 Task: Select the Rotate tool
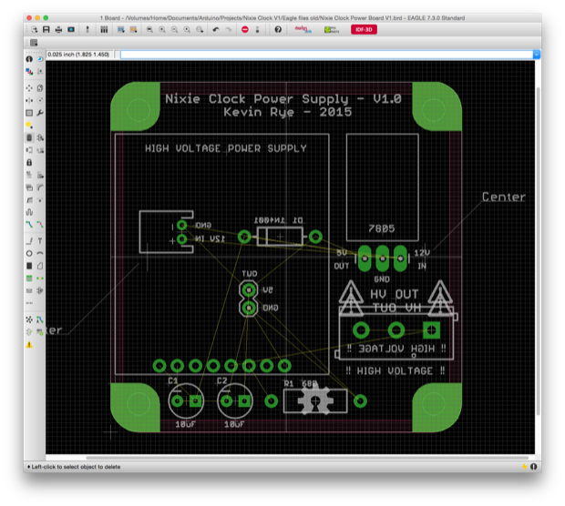(40, 100)
